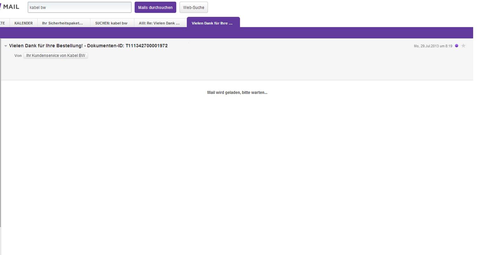Viewport: 484px width, 255px height.
Task: Switch to 'AW: Re: Vielen Dank ...' tab
Action: pos(159,23)
